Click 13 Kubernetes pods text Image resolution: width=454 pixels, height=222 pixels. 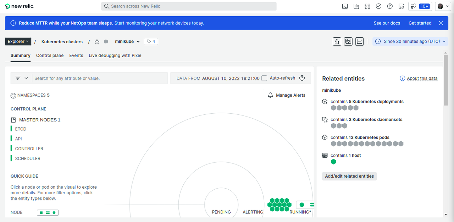369,137
